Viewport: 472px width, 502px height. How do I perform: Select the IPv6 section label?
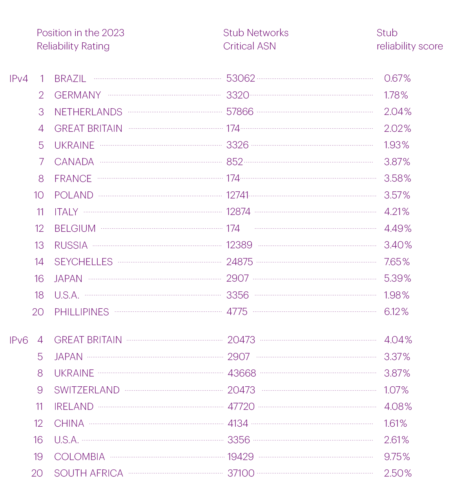pos(19,340)
